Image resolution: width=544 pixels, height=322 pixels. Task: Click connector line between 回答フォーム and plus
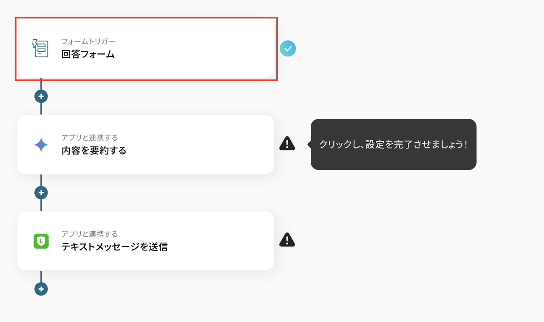pos(41,85)
